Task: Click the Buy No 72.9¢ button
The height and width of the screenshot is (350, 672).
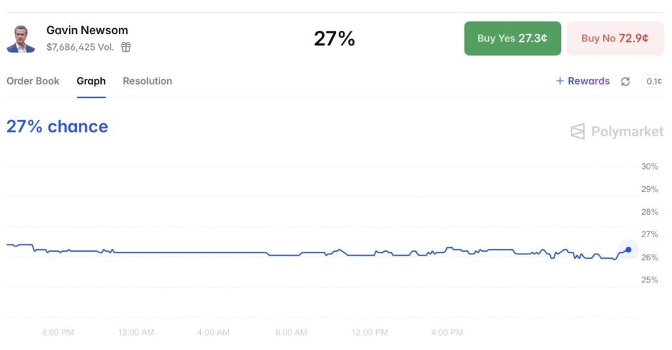Action: pos(615,39)
